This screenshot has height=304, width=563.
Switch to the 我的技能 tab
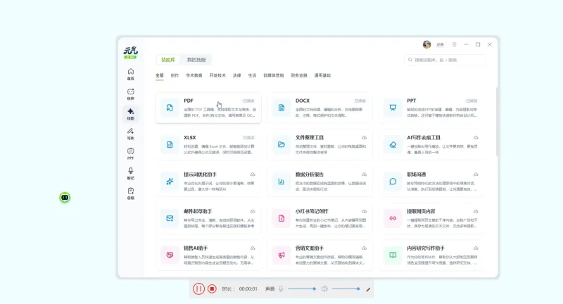pyautogui.click(x=196, y=60)
